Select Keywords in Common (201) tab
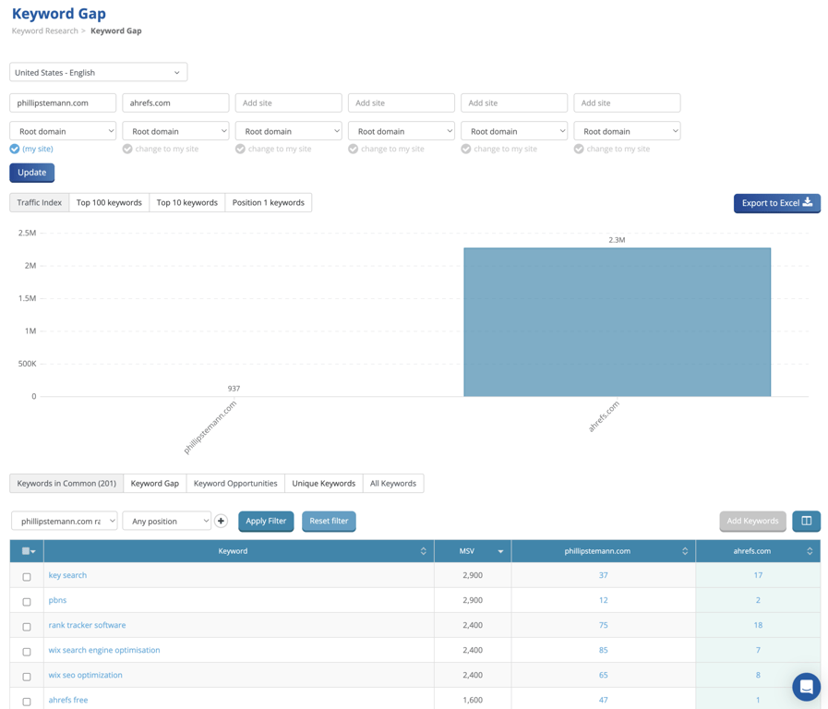The height and width of the screenshot is (709, 828). [66, 483]
